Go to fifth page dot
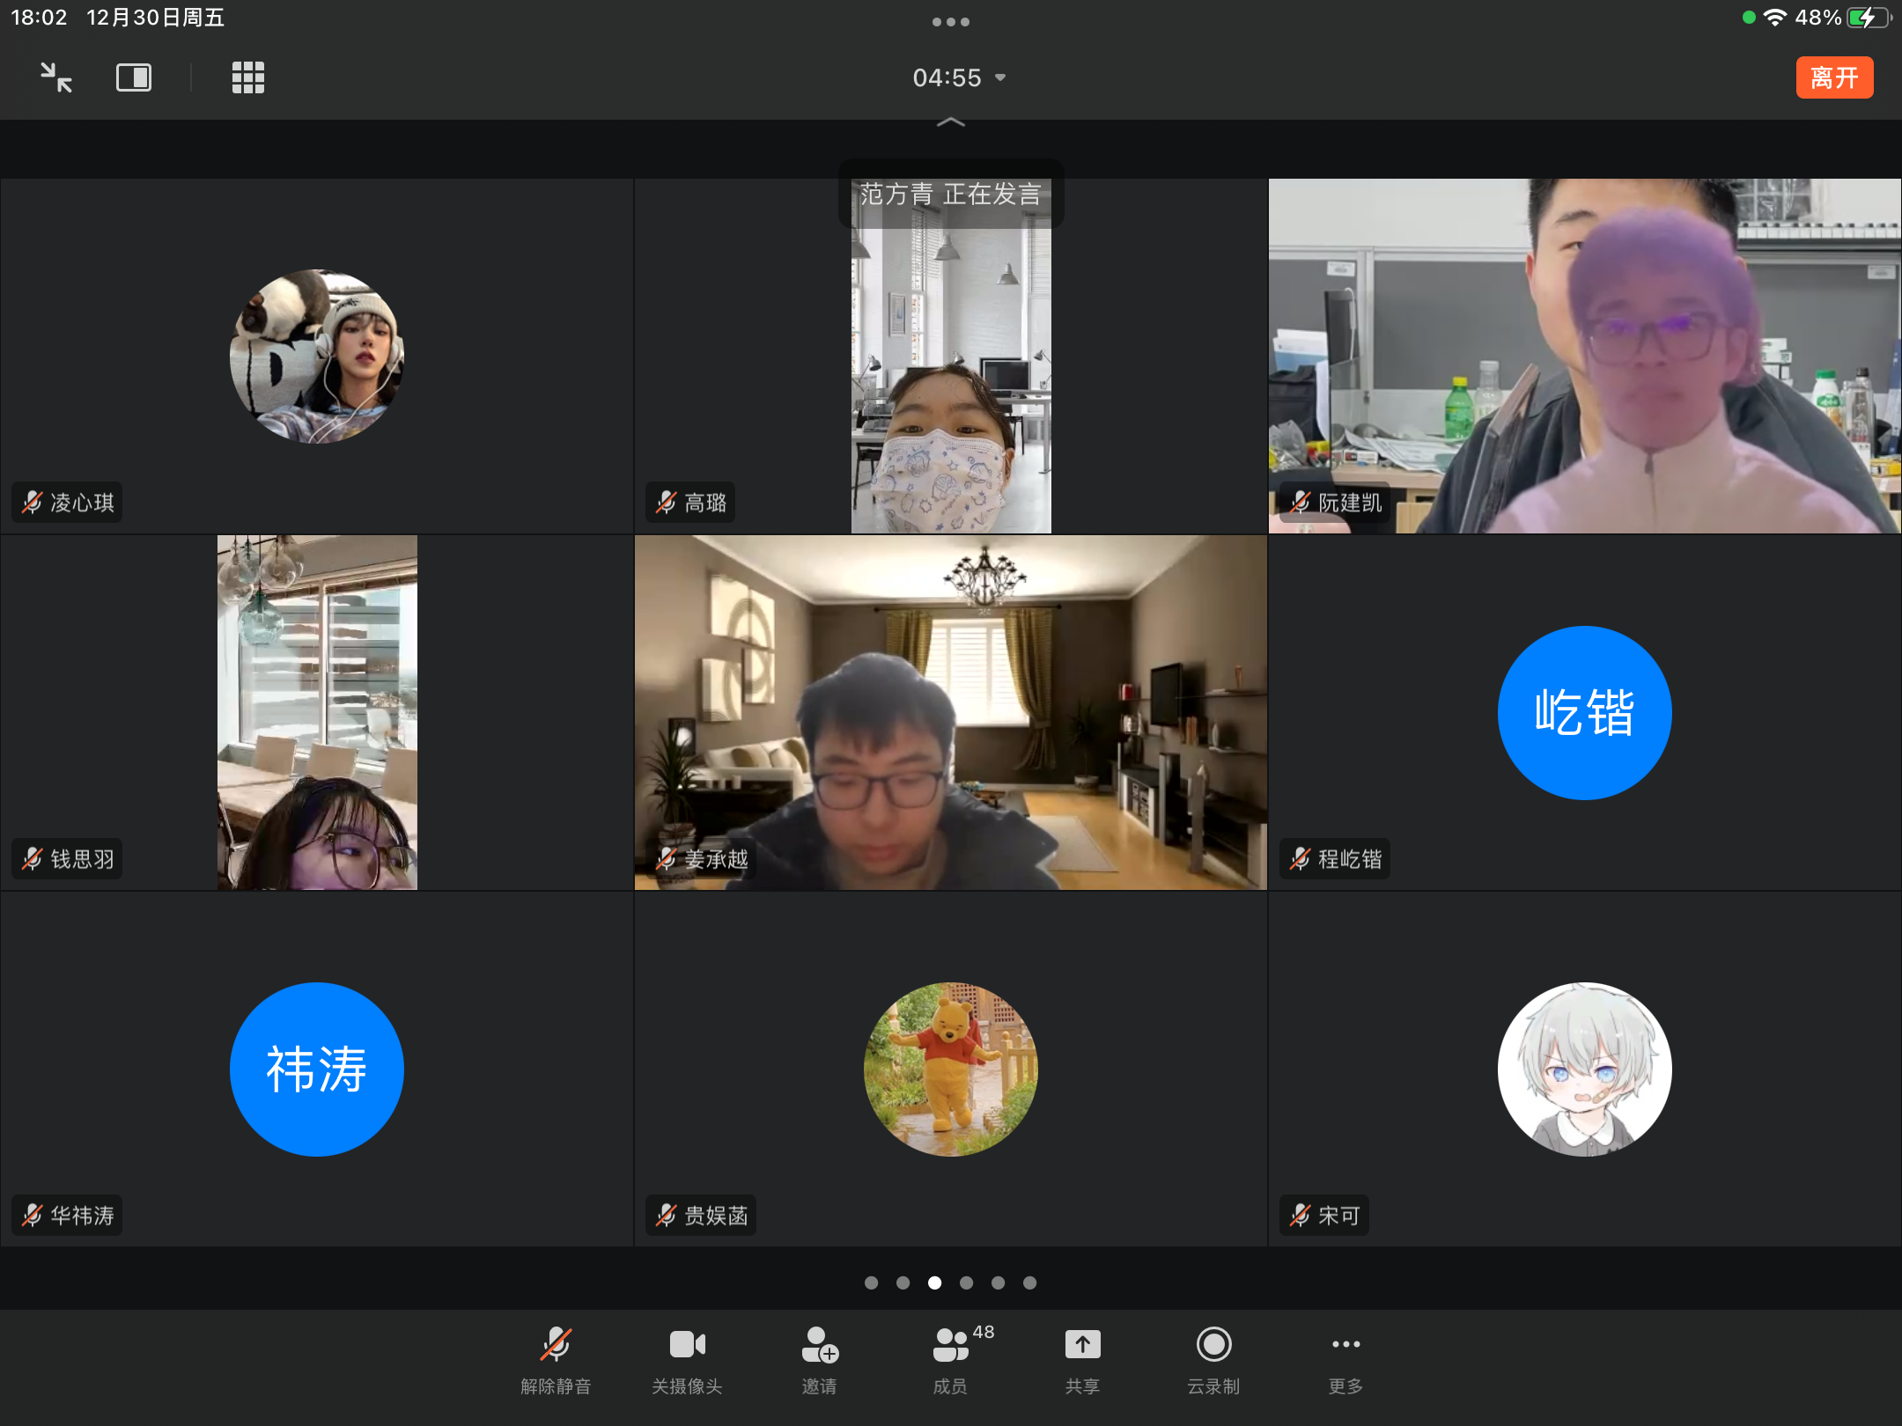The image size is (1902, 1426). coord(998,1283)
